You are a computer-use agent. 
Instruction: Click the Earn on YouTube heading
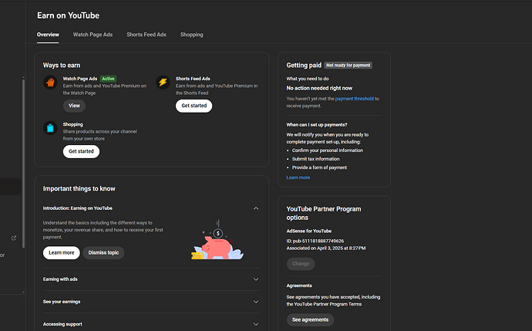[68, 15]
